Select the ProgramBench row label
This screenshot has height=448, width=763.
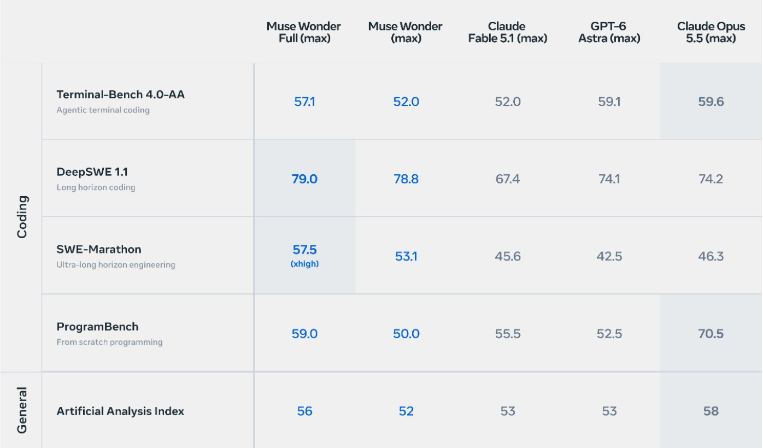[98, 327]
